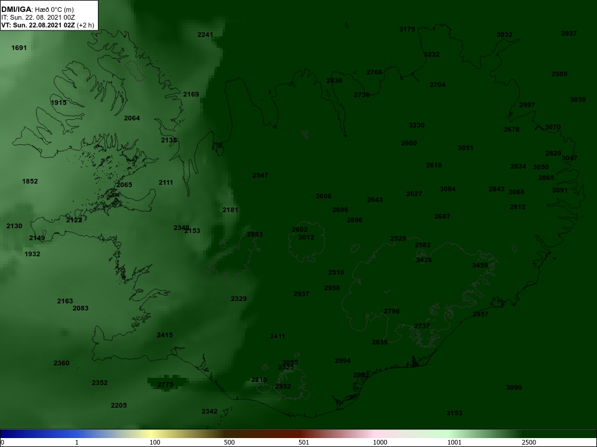Click the 1915 value in the Westfjords
597x447 pixels.
tap(59, 103)
